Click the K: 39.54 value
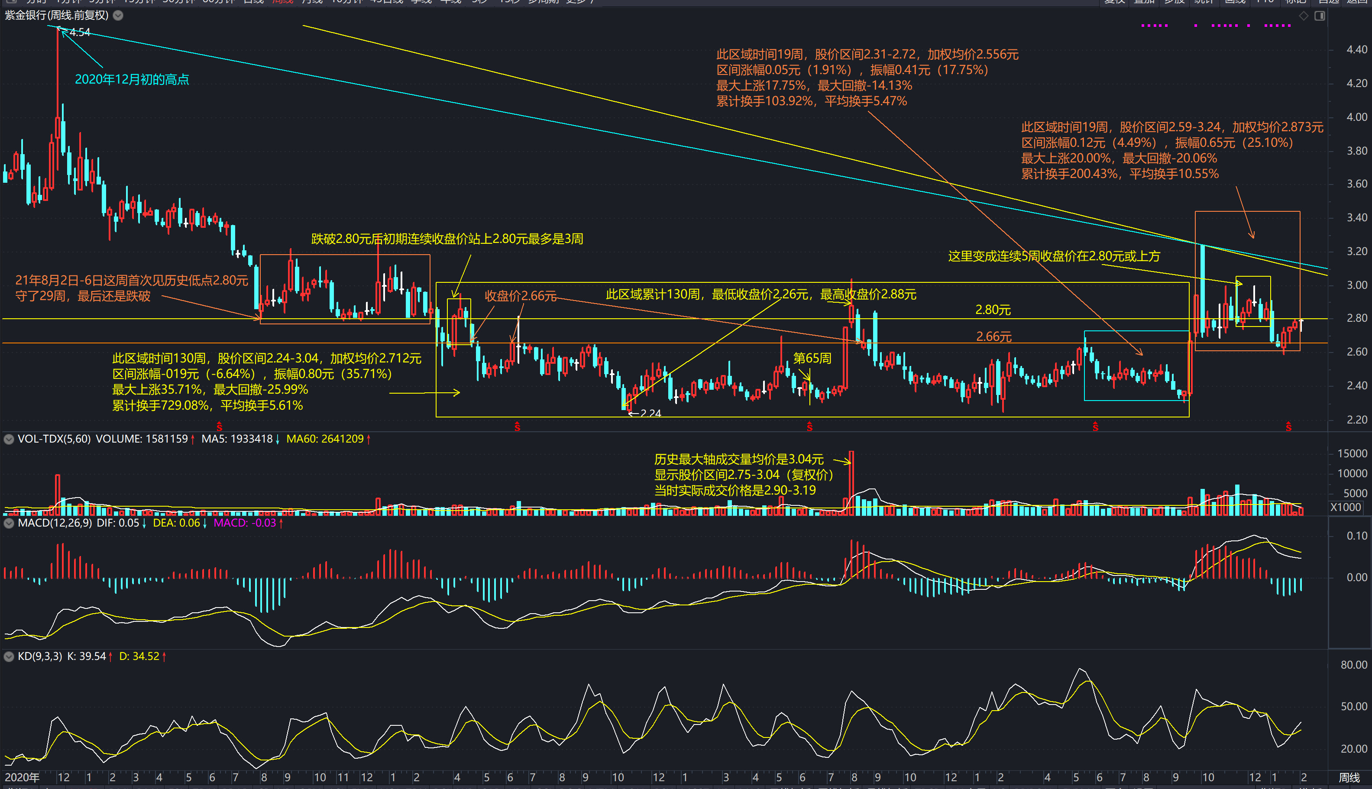The width and height of the screenshot is (1372, 789). coord(87,656)
